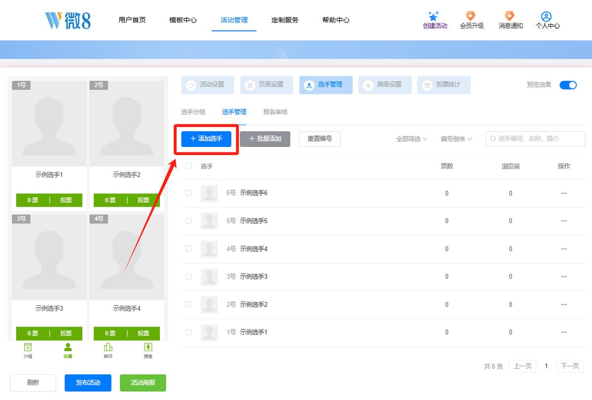Go to 下一页 in pagination

(570, 366)
